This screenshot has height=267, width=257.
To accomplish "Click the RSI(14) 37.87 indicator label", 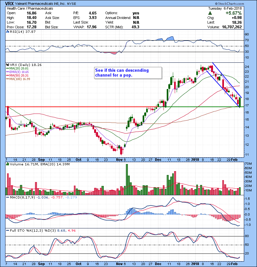I will click(22, 32).
